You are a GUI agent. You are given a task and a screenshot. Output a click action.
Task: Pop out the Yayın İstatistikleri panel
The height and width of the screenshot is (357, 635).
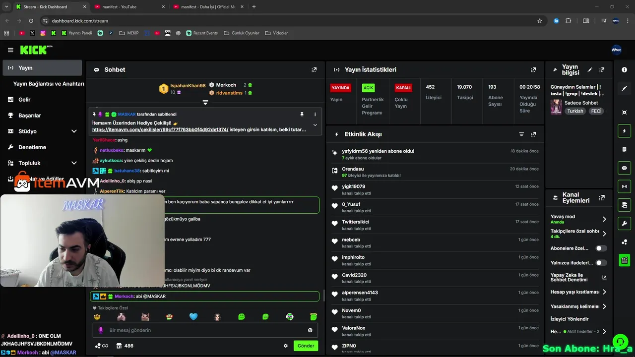[x=533, y=70]
